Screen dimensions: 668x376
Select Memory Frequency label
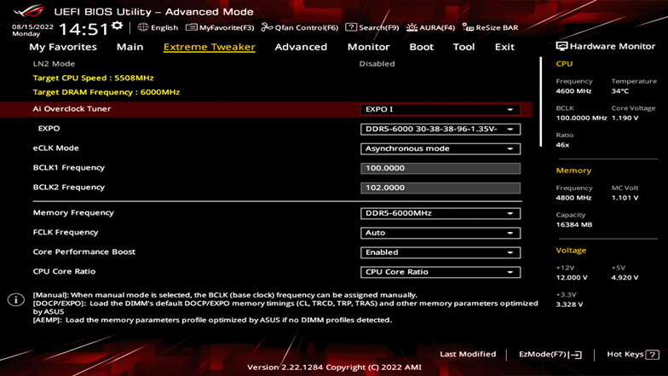coord(73,213)
